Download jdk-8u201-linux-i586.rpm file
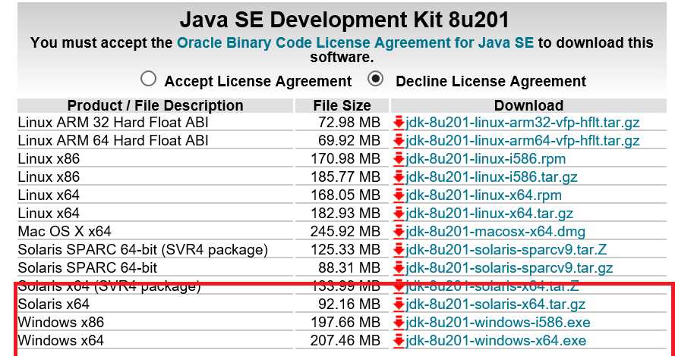 [x=485, y=159]
